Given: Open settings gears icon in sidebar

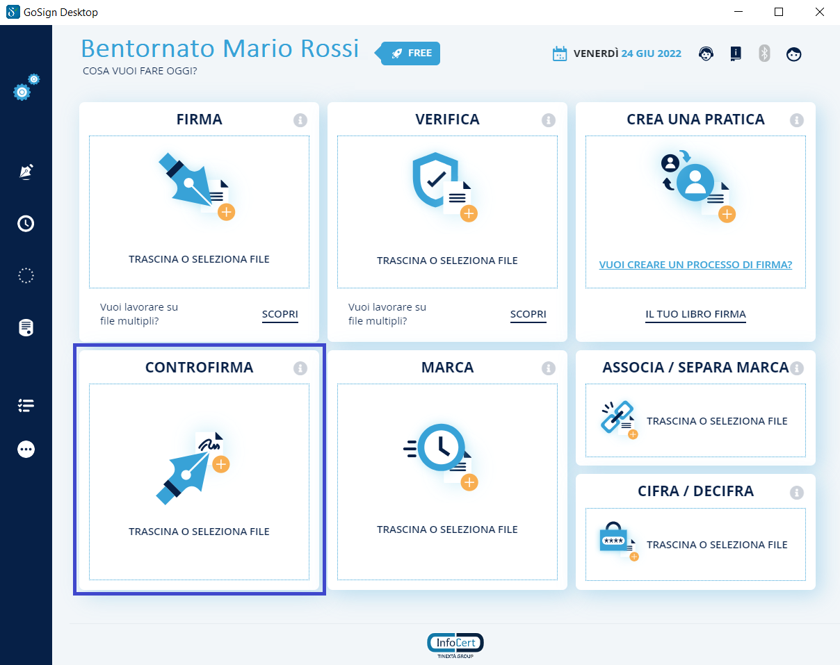Looking at the screenshot, I should [x=26, y=88].
